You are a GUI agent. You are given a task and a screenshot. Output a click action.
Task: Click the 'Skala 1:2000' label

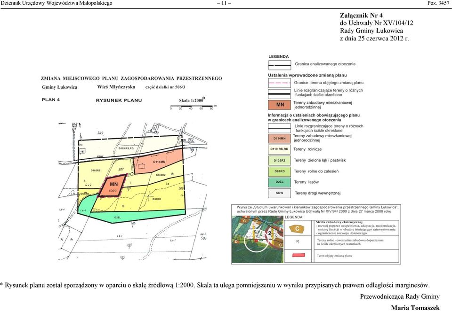point(191,101)
